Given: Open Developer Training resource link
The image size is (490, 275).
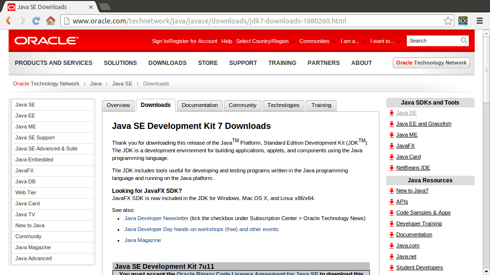Looking at the screenshot, I should pos(419,223).
